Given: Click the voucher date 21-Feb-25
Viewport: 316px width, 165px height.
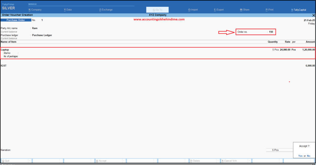Looking at the screenshot, I should (x=309, y=20).
